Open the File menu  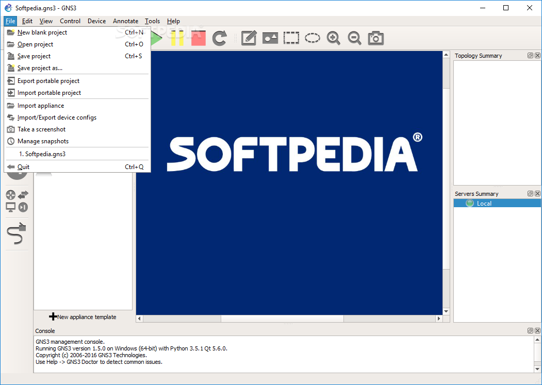coord(10,21)
